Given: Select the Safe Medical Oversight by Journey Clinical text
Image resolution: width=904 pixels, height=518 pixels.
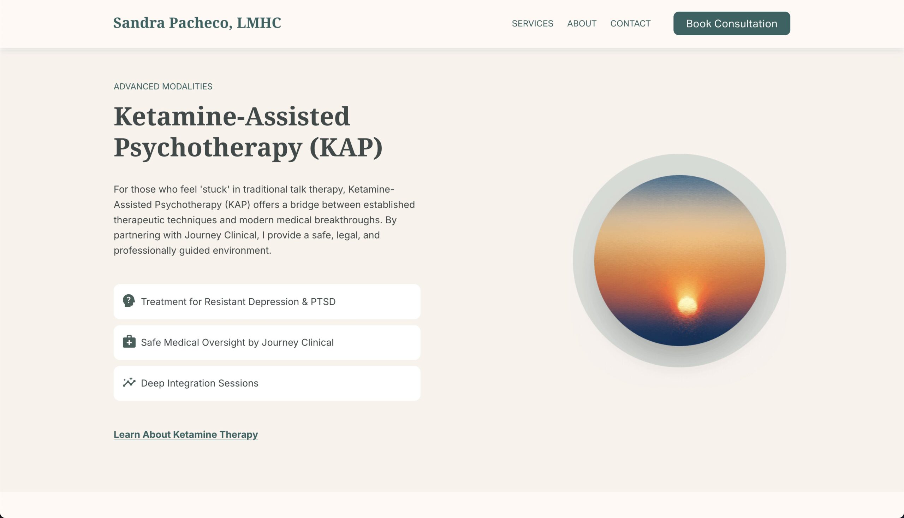Looking at the screenshot, I should [x=237, y=342].
